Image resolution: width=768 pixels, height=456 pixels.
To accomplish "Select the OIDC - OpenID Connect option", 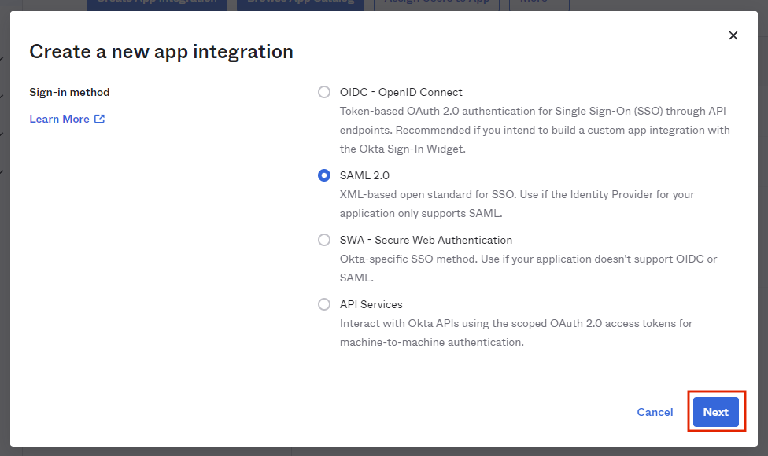I will click(x=323, y=92).
